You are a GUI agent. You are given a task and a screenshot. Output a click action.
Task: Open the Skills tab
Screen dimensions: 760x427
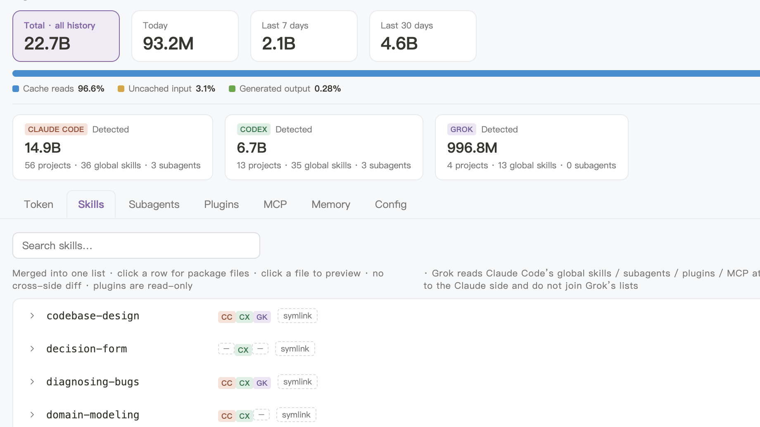pyautogui.click(x=91, y=204)
